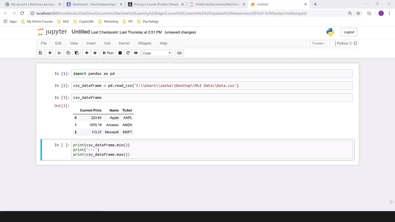Open a new browser tab
This screenshot has width=395, height=222.
315,4
